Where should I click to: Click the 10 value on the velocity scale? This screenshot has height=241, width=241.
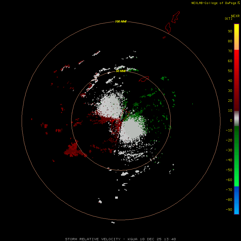tap(230, 111)
